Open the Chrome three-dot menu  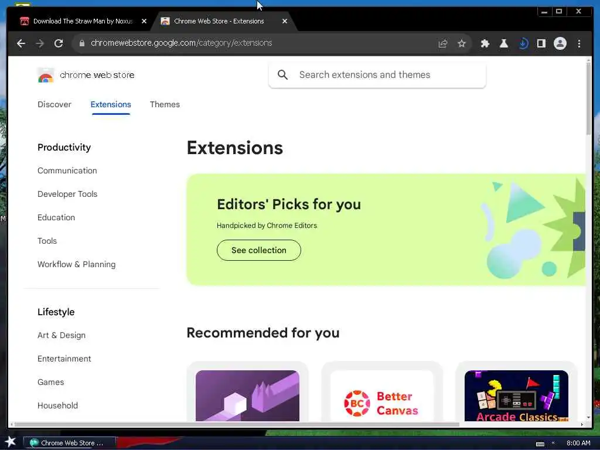tap(579, 43)
